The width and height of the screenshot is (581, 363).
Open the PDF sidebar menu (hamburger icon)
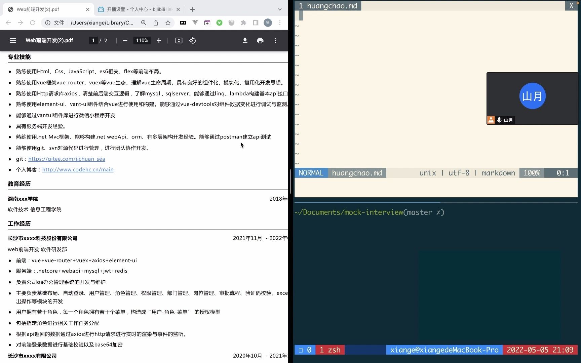click(x=13, y=40)
